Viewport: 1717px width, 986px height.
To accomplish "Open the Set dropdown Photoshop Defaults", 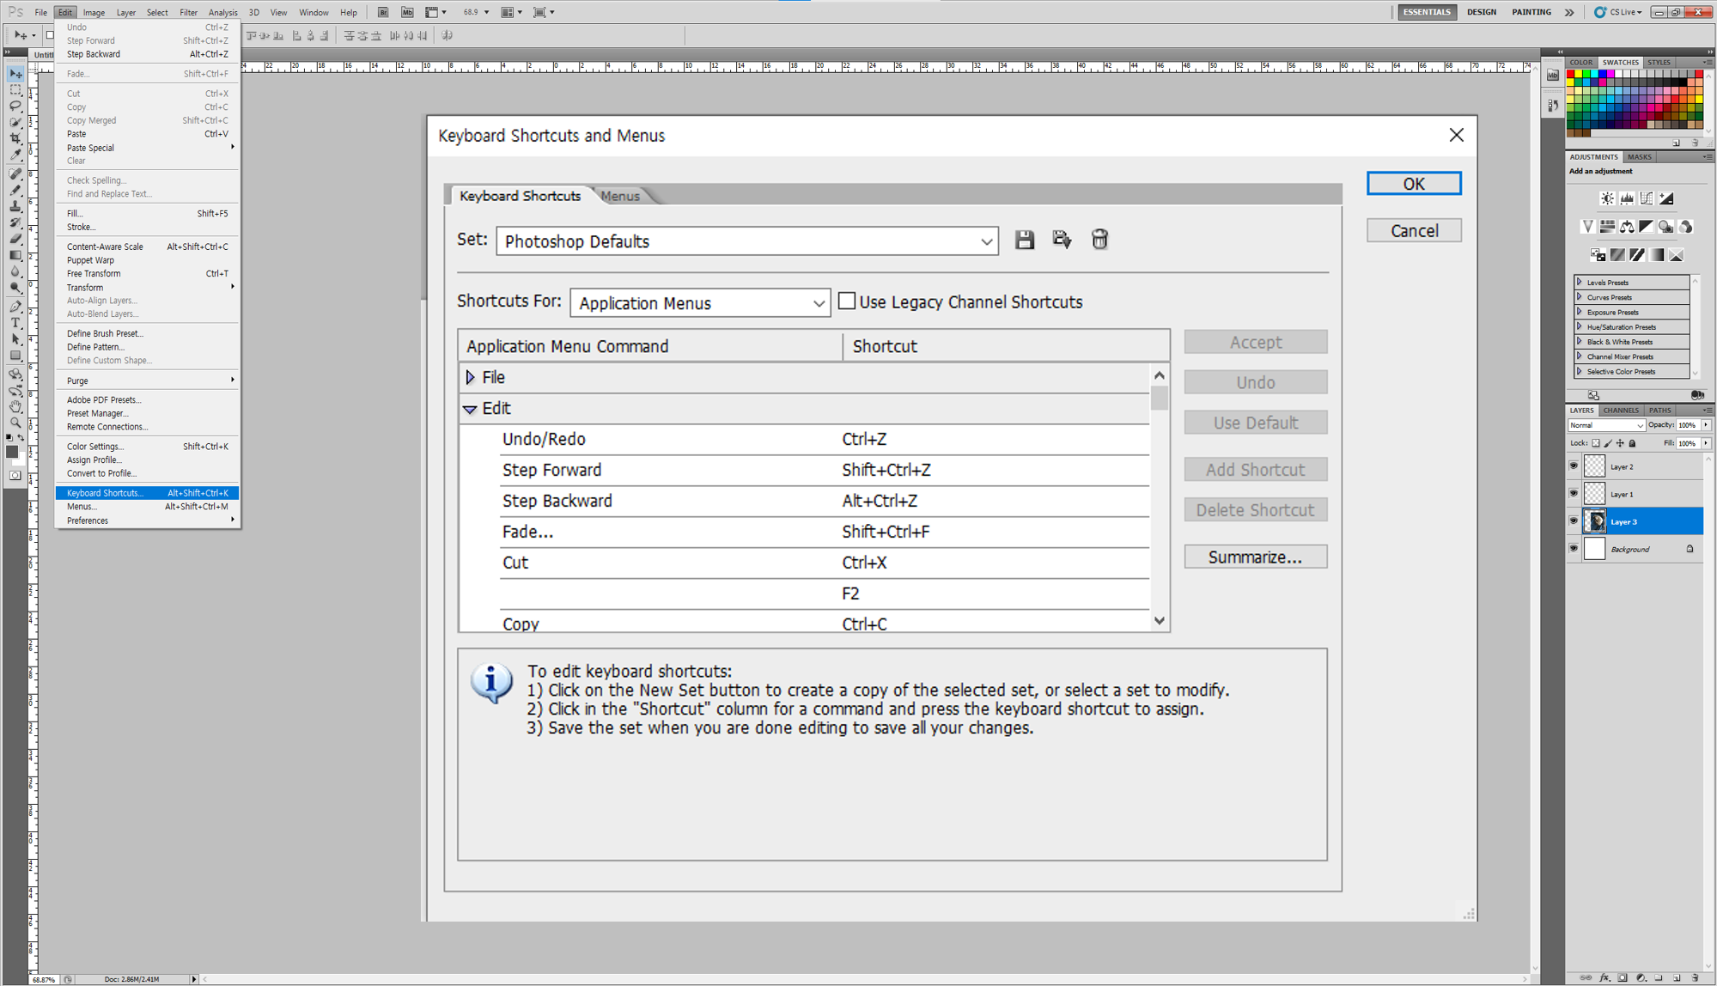I will [747, 241].
